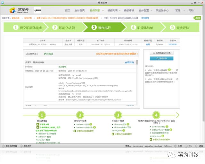Click 反馈 feedback icon in status bar
The width and height of the screenshot is (205, 164).
pos(176,146)
